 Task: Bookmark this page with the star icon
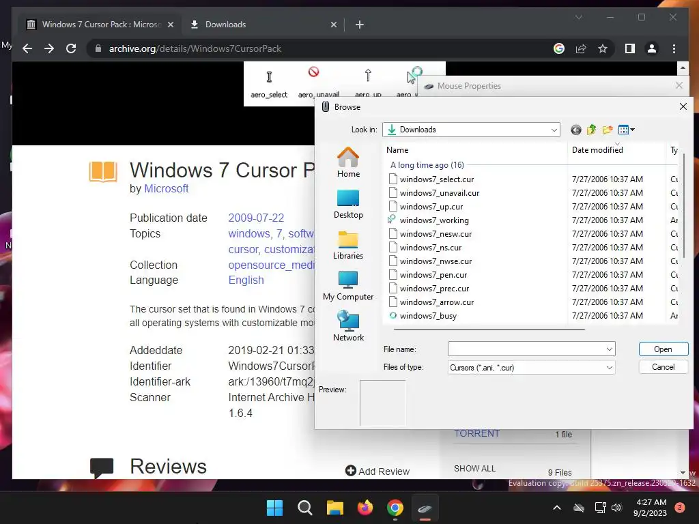603,48
